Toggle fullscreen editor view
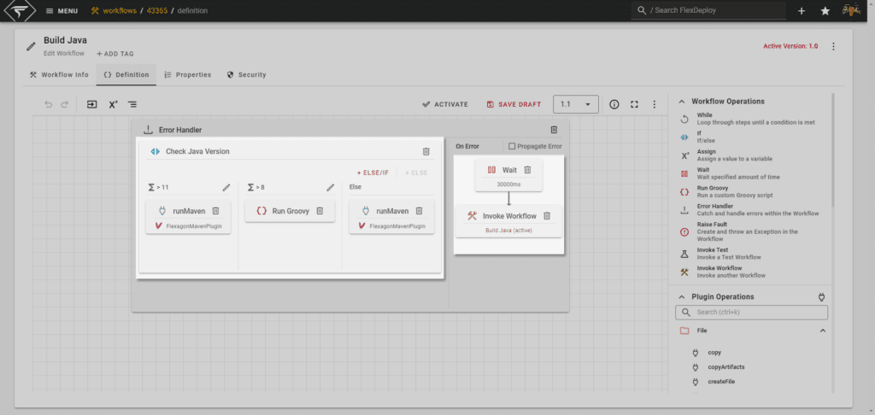 pyautogui.click(x=634, y=104)
